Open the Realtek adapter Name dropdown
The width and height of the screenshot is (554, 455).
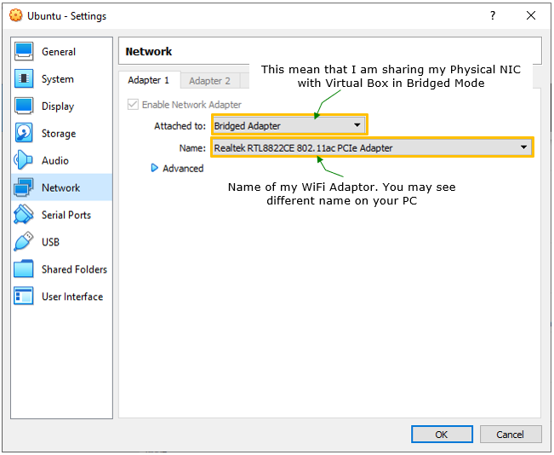pyautogui.click(x=372, y=147)
